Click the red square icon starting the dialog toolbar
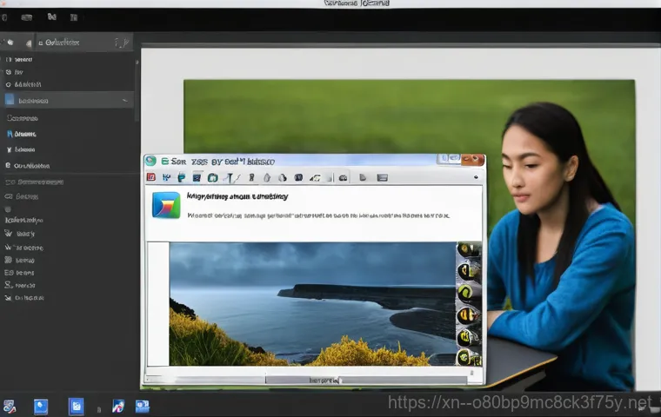This screenshot has height=417, width=661. (x=151, y=177)
